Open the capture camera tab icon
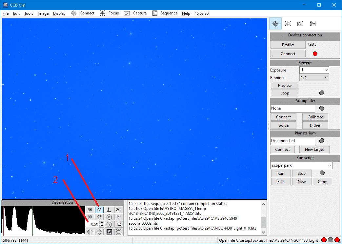342x244 pixels. pos(300,24)
